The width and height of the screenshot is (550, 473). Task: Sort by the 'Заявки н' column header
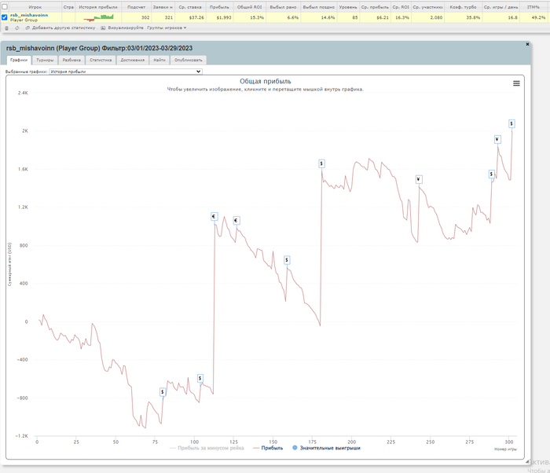163,7
